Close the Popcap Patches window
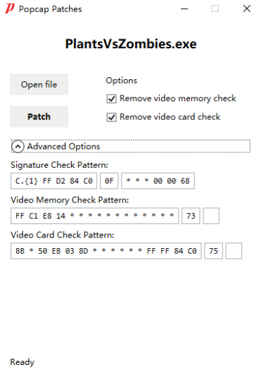This screenshot has width=261, height=375. click(247, 9)
